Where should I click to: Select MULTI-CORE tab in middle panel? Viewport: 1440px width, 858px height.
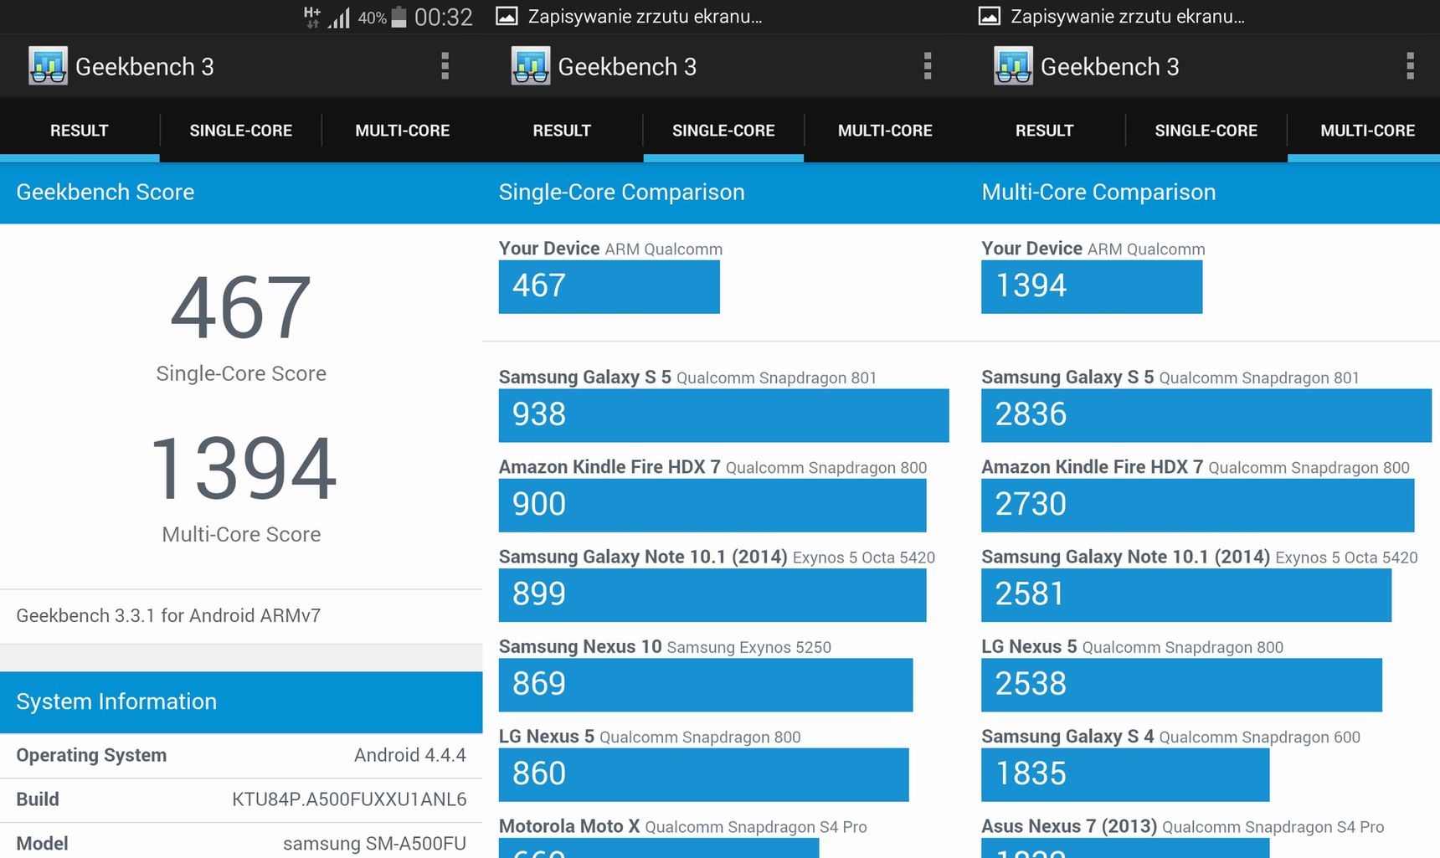(885, 131)
